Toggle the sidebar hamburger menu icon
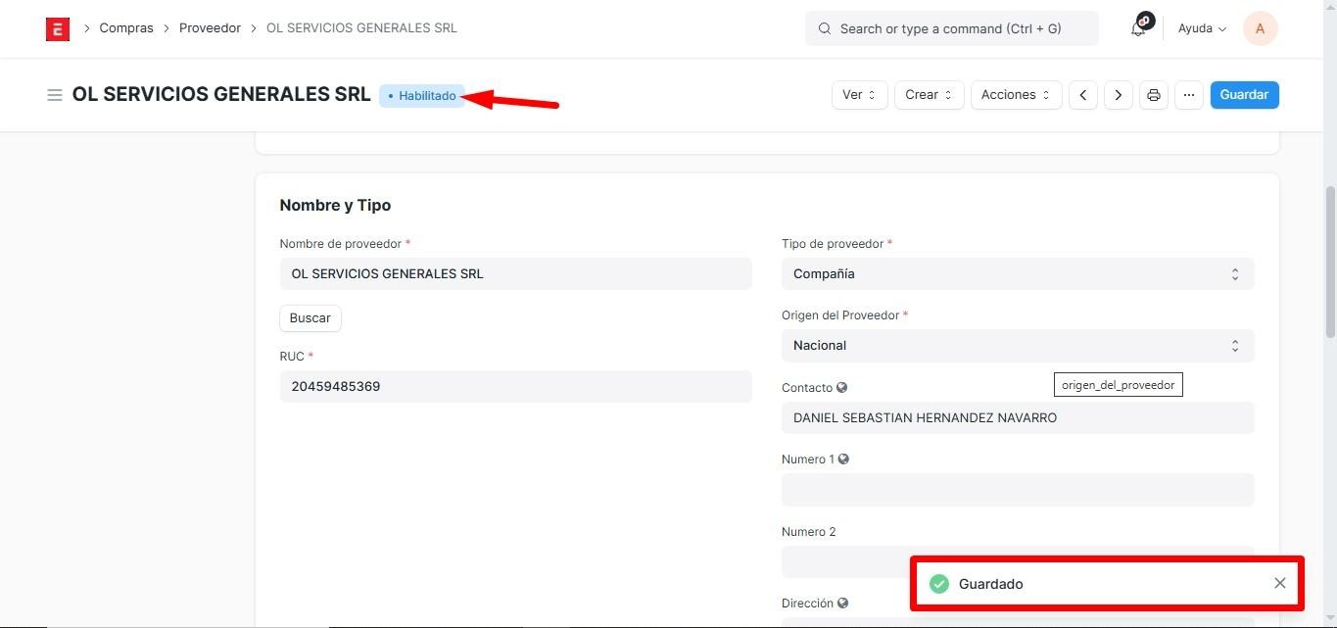This screenshot has height=628, width=1337. tap(55, 95)
